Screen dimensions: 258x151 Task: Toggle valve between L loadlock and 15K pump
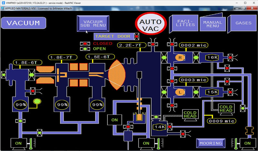[x=196, y=92]
